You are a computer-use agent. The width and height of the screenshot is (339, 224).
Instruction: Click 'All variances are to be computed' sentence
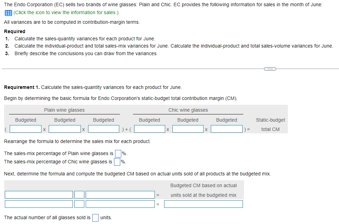72,22
